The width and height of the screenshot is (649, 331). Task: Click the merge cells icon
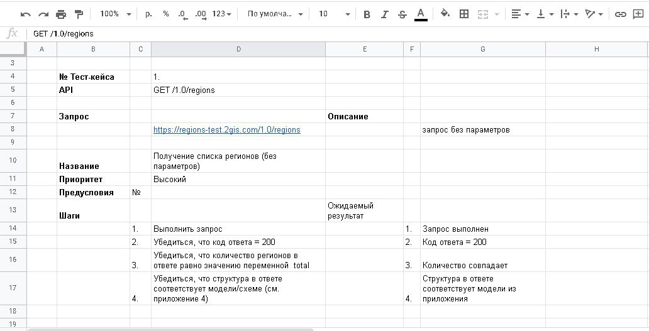click(483, 14)
